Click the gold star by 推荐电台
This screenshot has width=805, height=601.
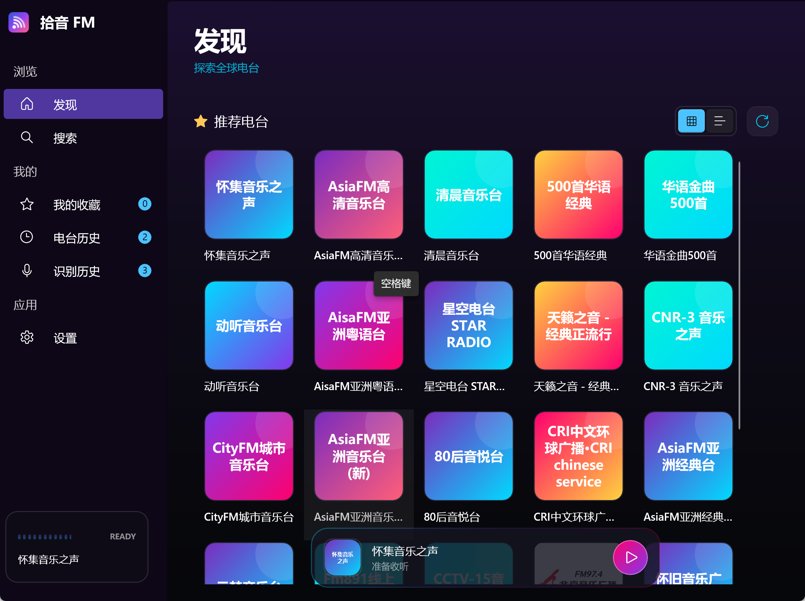click(201, 121)
